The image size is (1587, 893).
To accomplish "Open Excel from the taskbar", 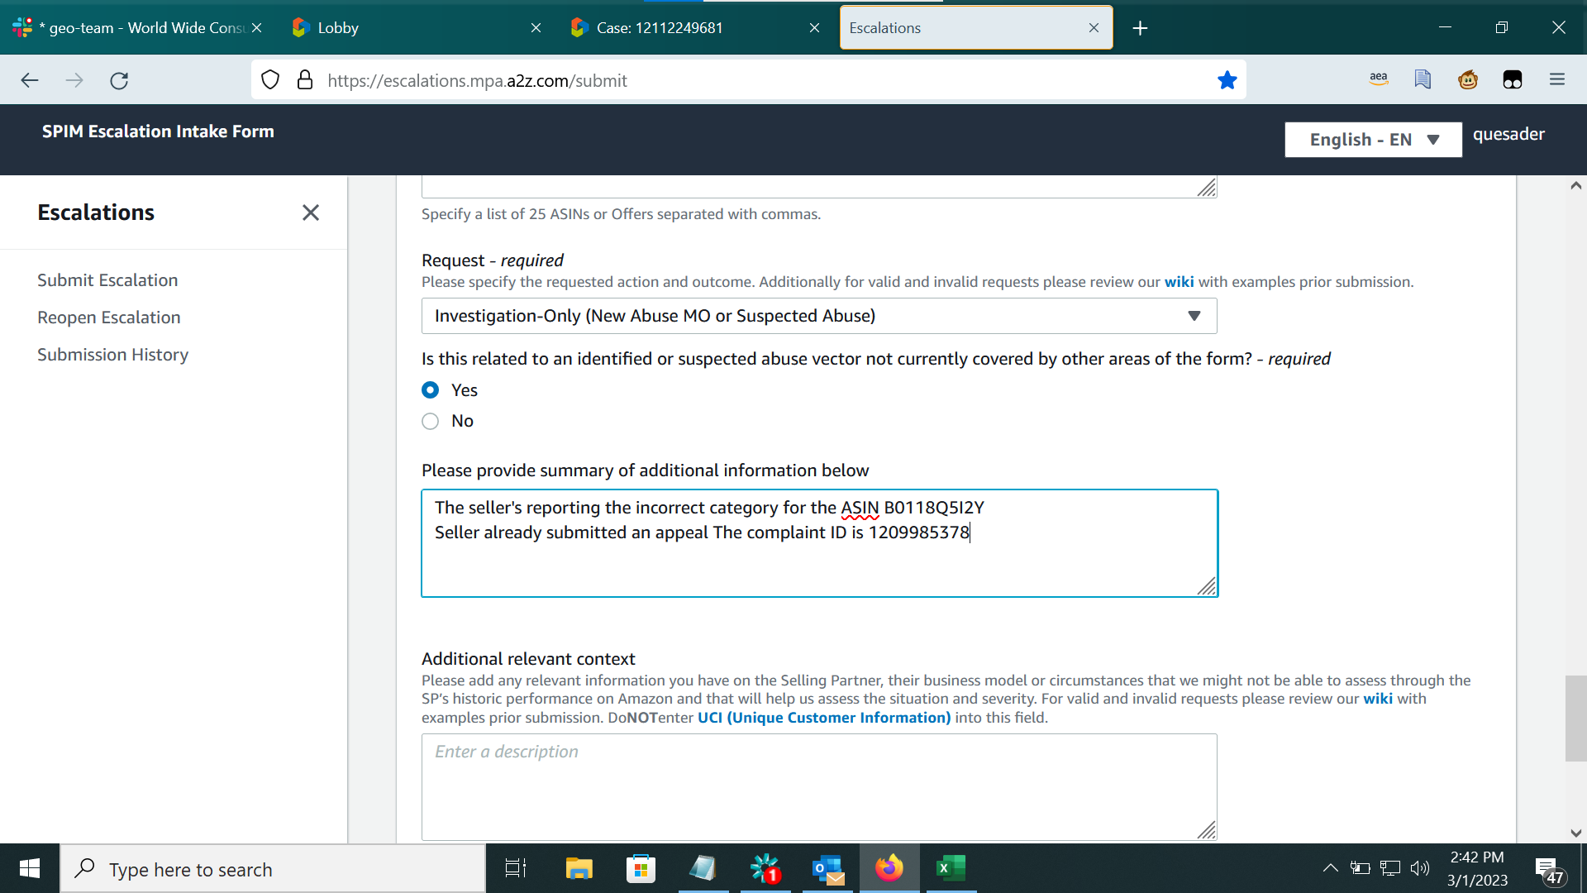I will (951, 868).
